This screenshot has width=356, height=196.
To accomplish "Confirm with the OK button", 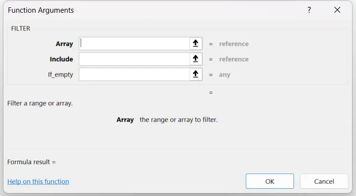I will pyautogui.click(x=270, y=181).
